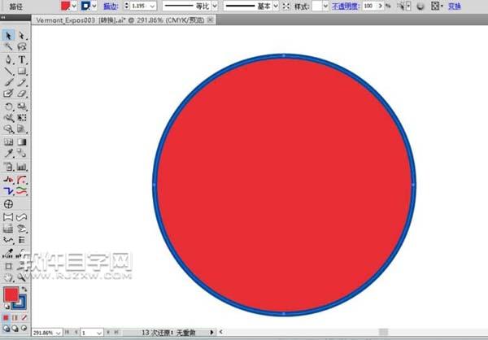This screenshot has width=488, height=340.
Task: Select the Width tool
Action: [8, 118]
